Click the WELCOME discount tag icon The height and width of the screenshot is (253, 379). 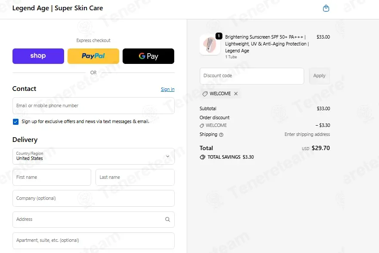point(205,94)
